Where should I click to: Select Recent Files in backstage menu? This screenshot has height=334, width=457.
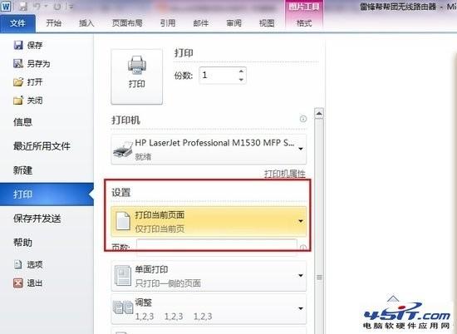[42, 146]
